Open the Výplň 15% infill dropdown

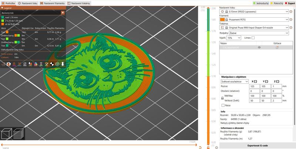coord(234,38)
